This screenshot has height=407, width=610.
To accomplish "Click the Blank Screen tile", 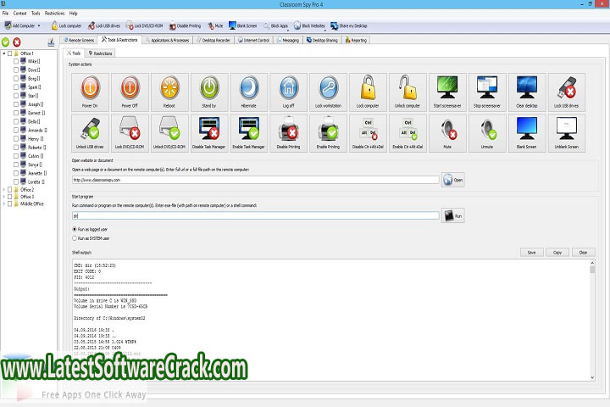I will click(x=527, y=133).
